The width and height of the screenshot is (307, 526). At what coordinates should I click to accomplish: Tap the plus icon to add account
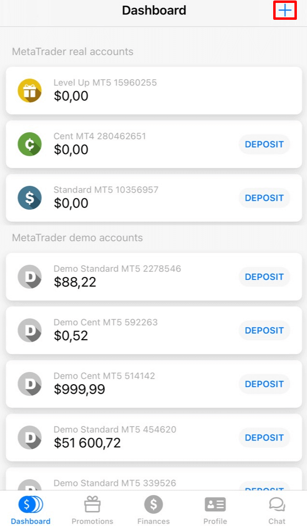[x=285, y=11]
